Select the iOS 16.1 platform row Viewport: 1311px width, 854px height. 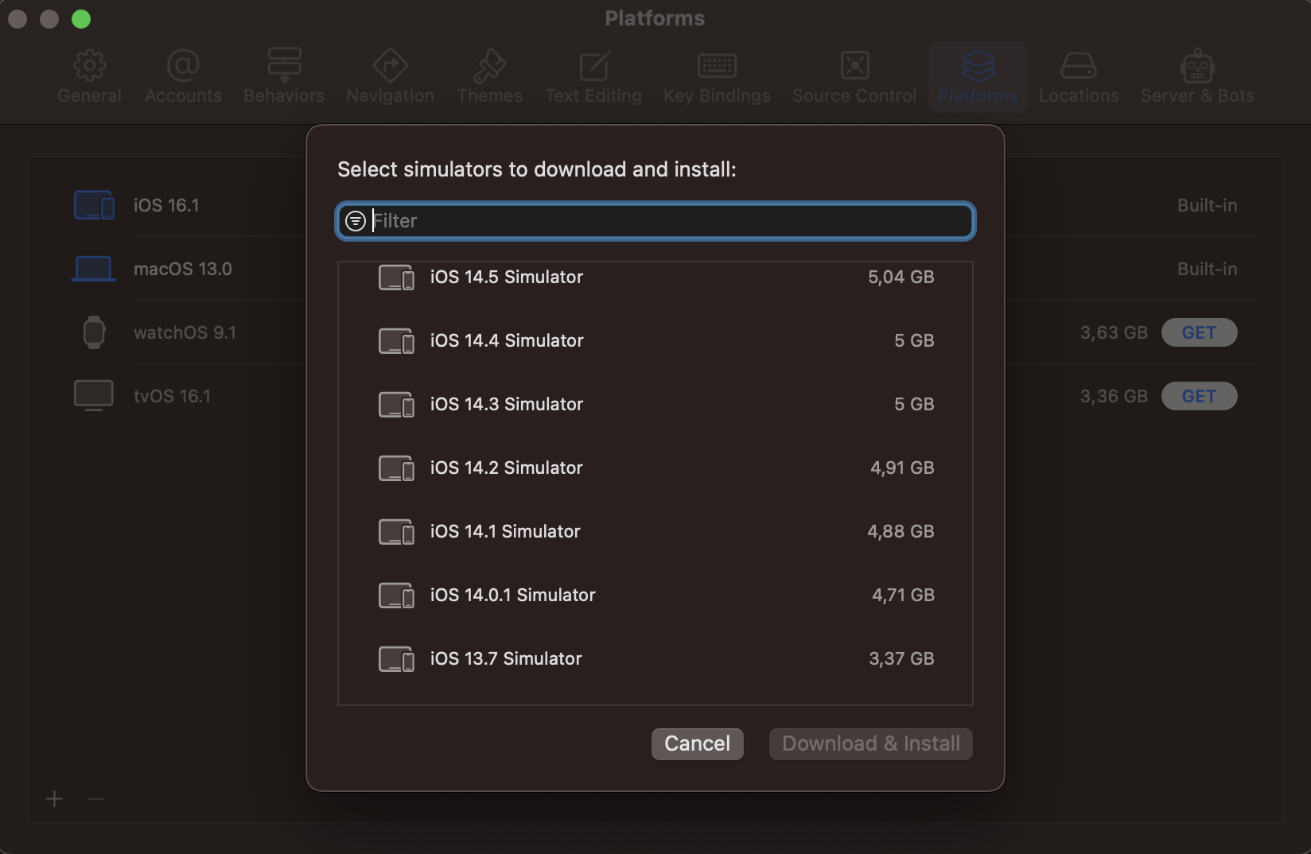[x=655, y=205]
